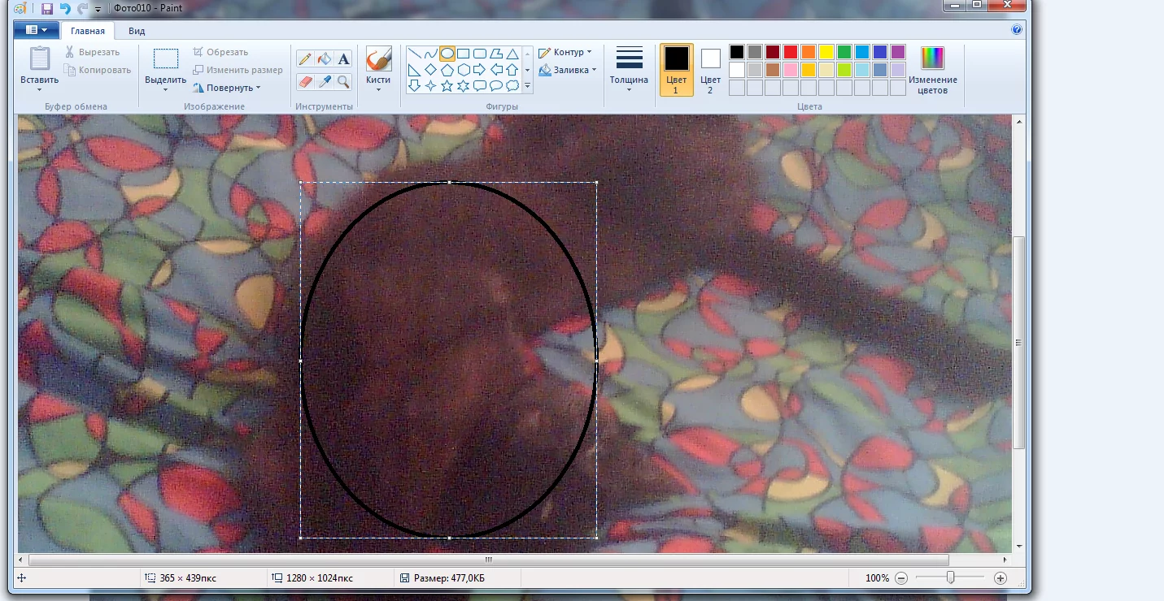Click the Save icon in title bar
Screen dimensions: 1164x601
47,8
